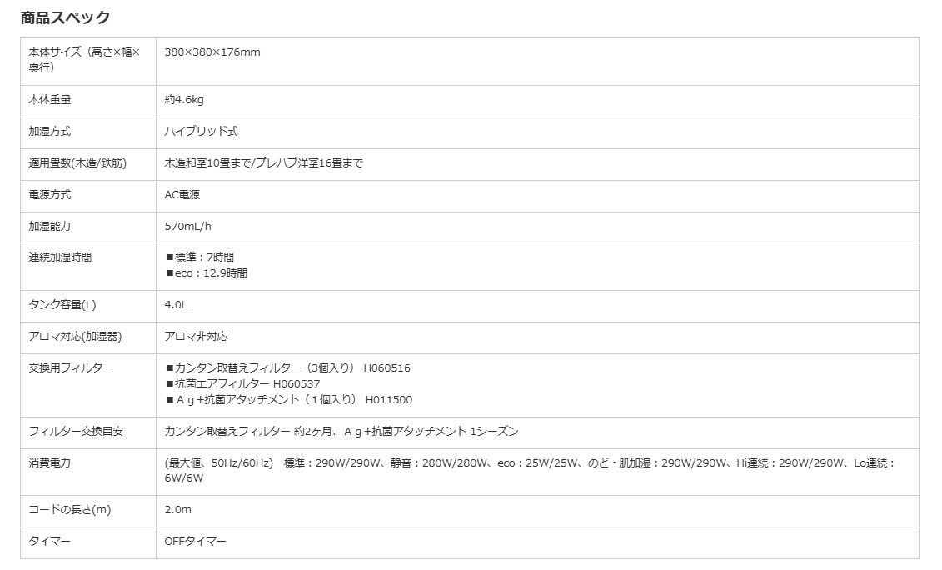Select the 本体重量 row label
Viewport: 942px width, 570px height.
tap(50, 100)
